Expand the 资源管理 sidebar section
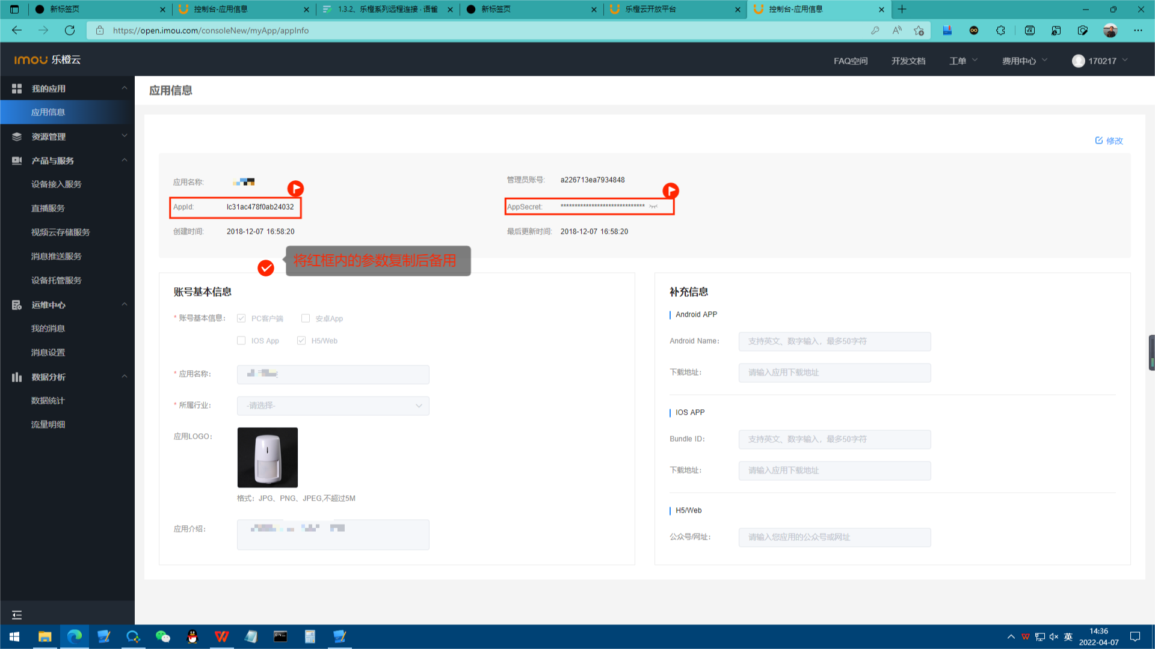The height and width of the screenshot is (649, 1155). coord(125,136)
